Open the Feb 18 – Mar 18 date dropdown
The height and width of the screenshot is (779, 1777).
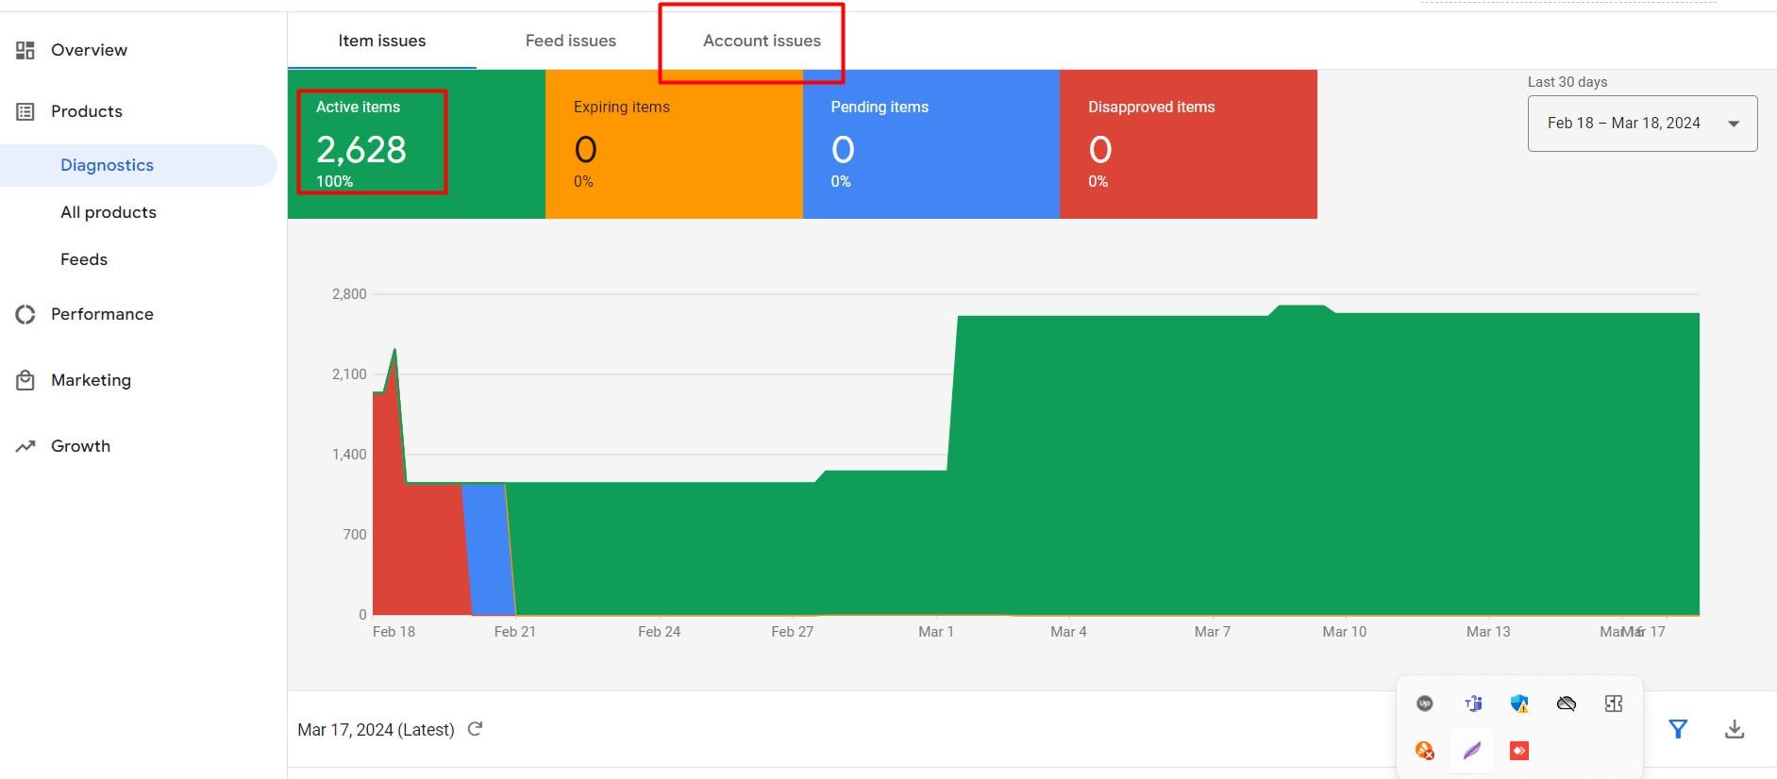coord(1642,124)
